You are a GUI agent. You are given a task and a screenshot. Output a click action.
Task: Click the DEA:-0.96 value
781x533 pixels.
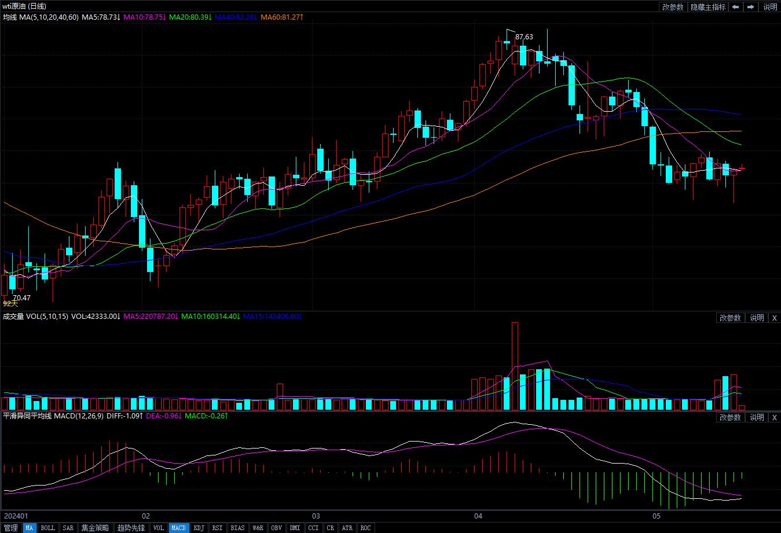point(164,416)
